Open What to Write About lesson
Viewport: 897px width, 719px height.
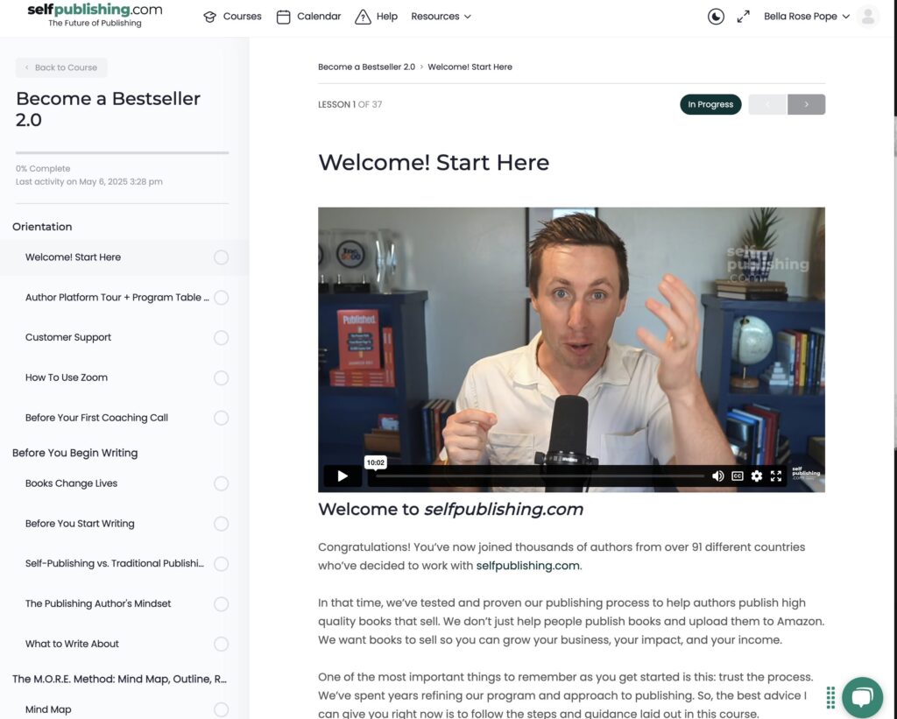click(x=72, y=644)
